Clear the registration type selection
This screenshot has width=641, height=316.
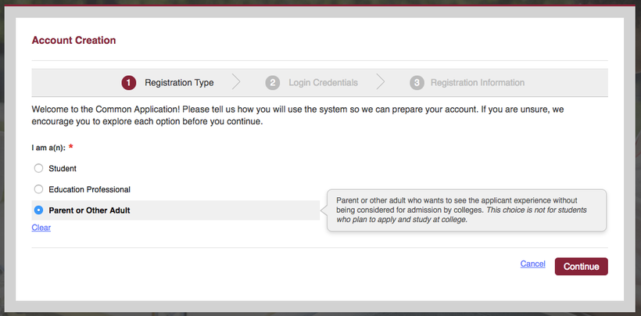(x=41, y=228)
